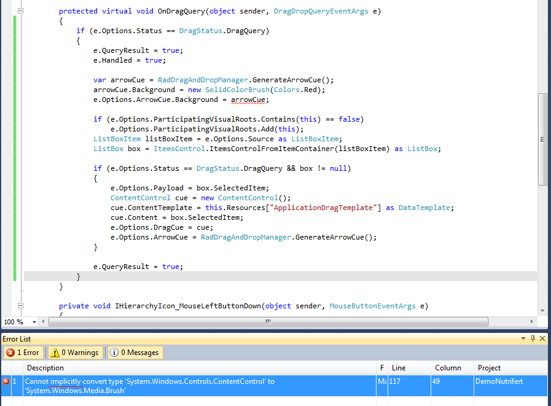
Task: Sort errors by Project column header
Action: click(x=510, y=368)
